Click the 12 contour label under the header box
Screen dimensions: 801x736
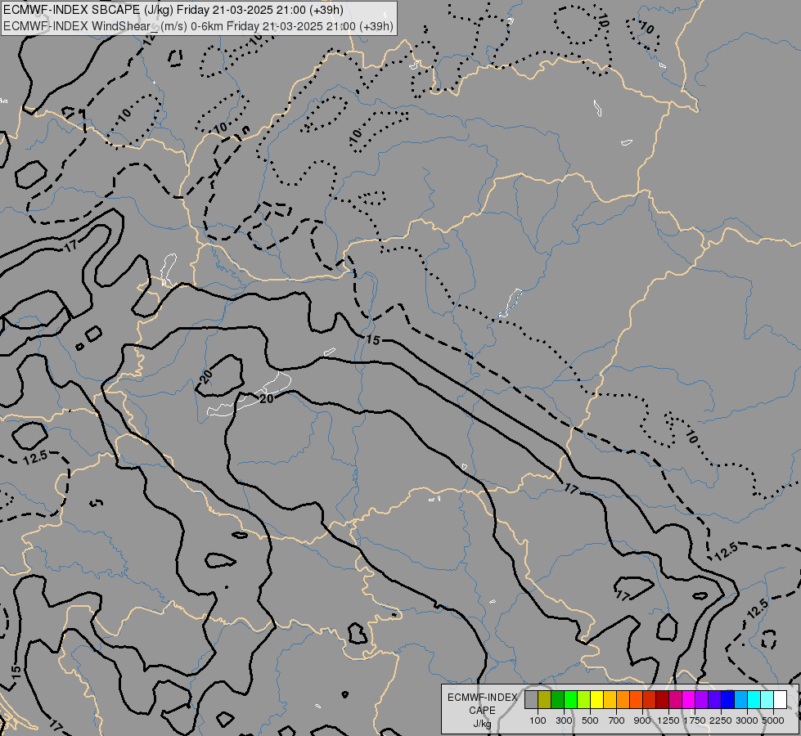coord(149,39)
